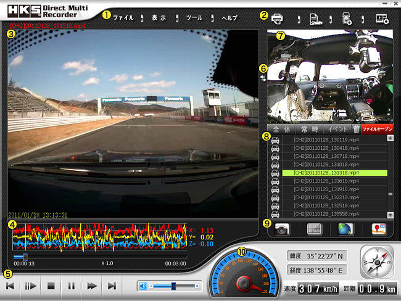Click the globe earth view icon

(345, 229)
